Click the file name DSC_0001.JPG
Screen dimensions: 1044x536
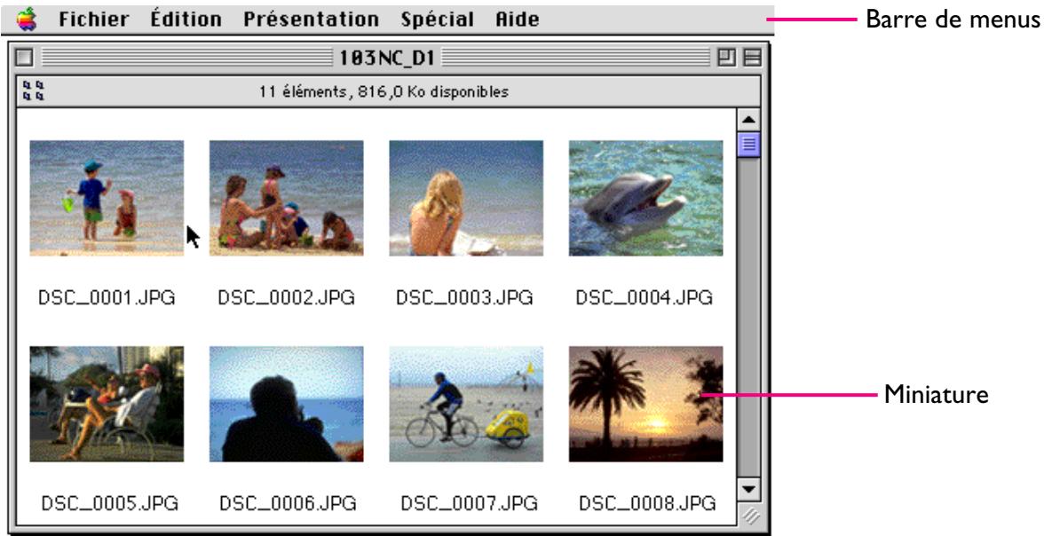pos(107,297)
